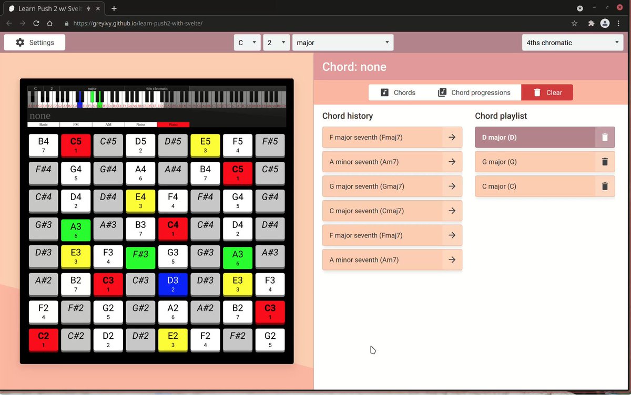The width and height of the screenshot is (631, 395).
Task: Tap the blue D3 pad
Action: tap(173, 284)
